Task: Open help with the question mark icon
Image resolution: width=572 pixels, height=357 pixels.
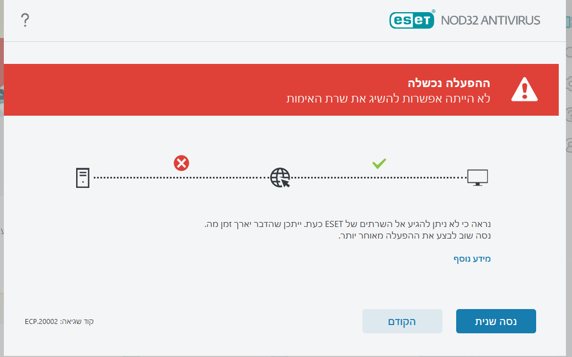Action: pos(24,21)
